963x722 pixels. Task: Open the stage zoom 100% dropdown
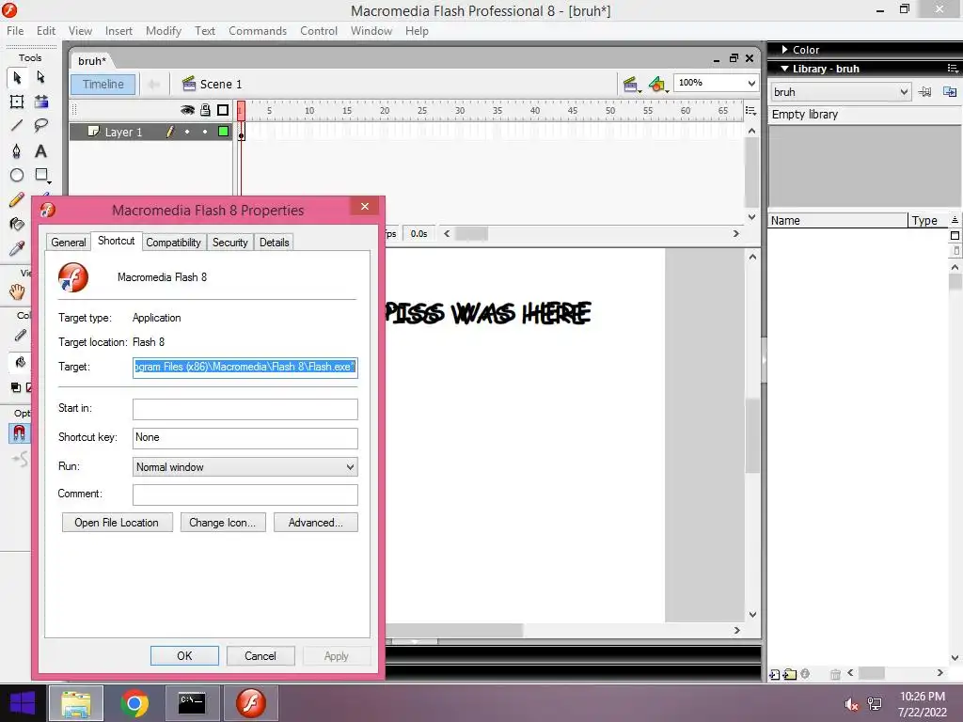tap(751, 83)
